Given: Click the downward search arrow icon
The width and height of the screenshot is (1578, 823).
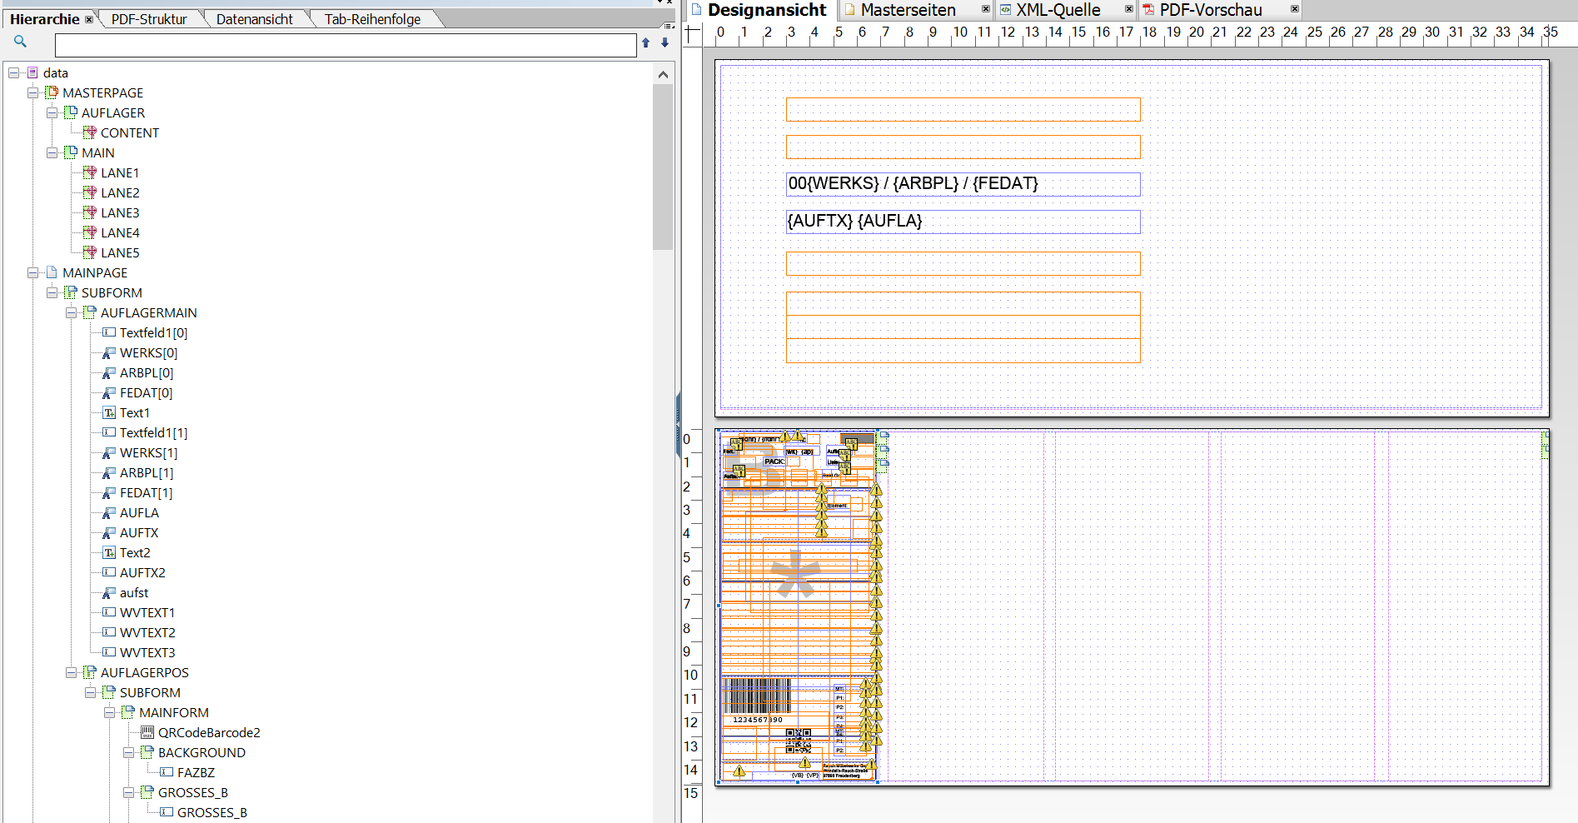Looking at the screenshot, I should [x=664, y=42].
